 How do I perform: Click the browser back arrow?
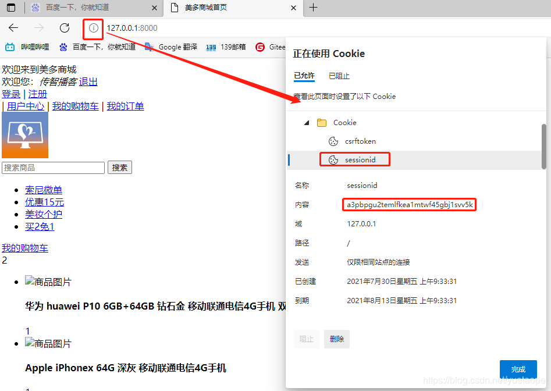click(x=13, y=28)
